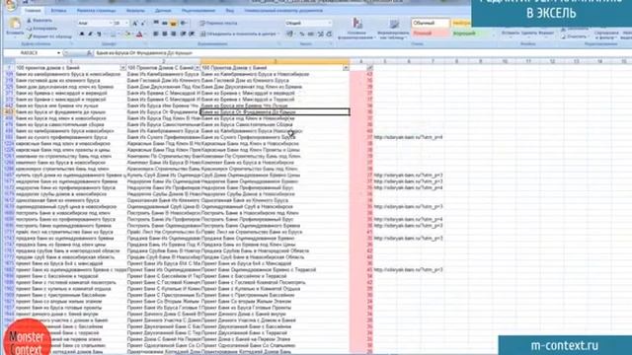Apply the Плохой red cell style
The height and width of the screenshot is (355, 632).
tap(431, 33)
